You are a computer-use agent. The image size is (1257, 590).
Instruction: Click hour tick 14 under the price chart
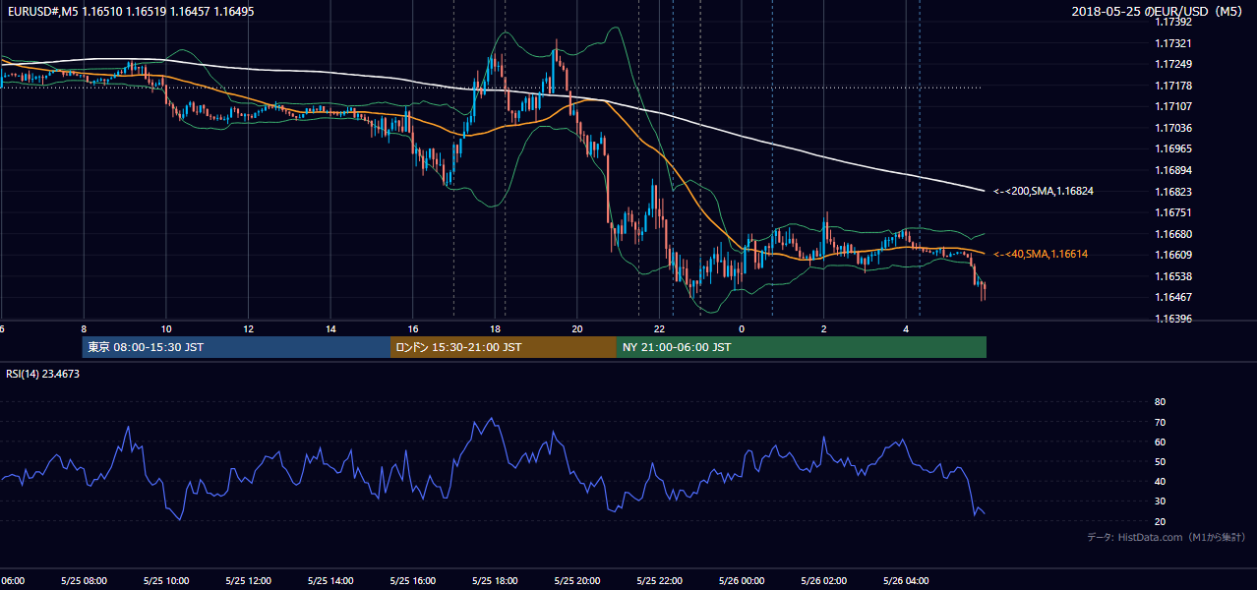pos(330,329)
